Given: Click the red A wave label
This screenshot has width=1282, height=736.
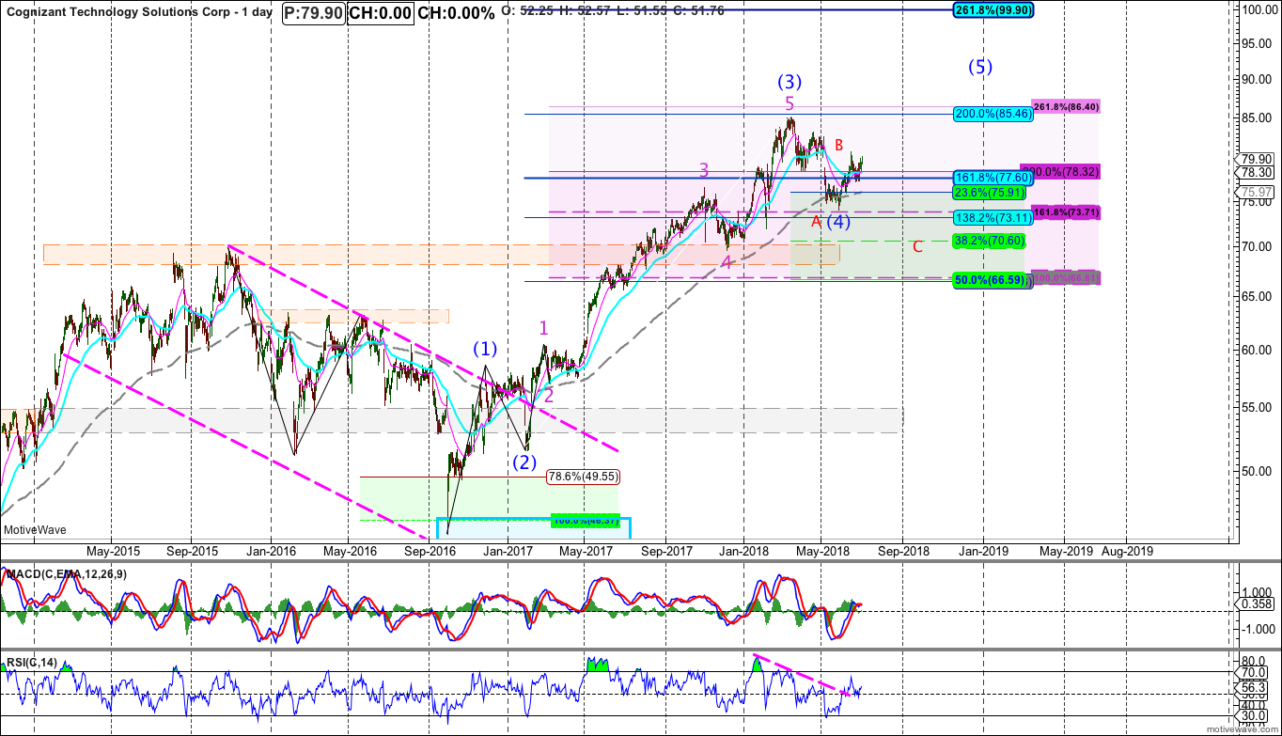Looking at the screenshot, I should (816, 222).
